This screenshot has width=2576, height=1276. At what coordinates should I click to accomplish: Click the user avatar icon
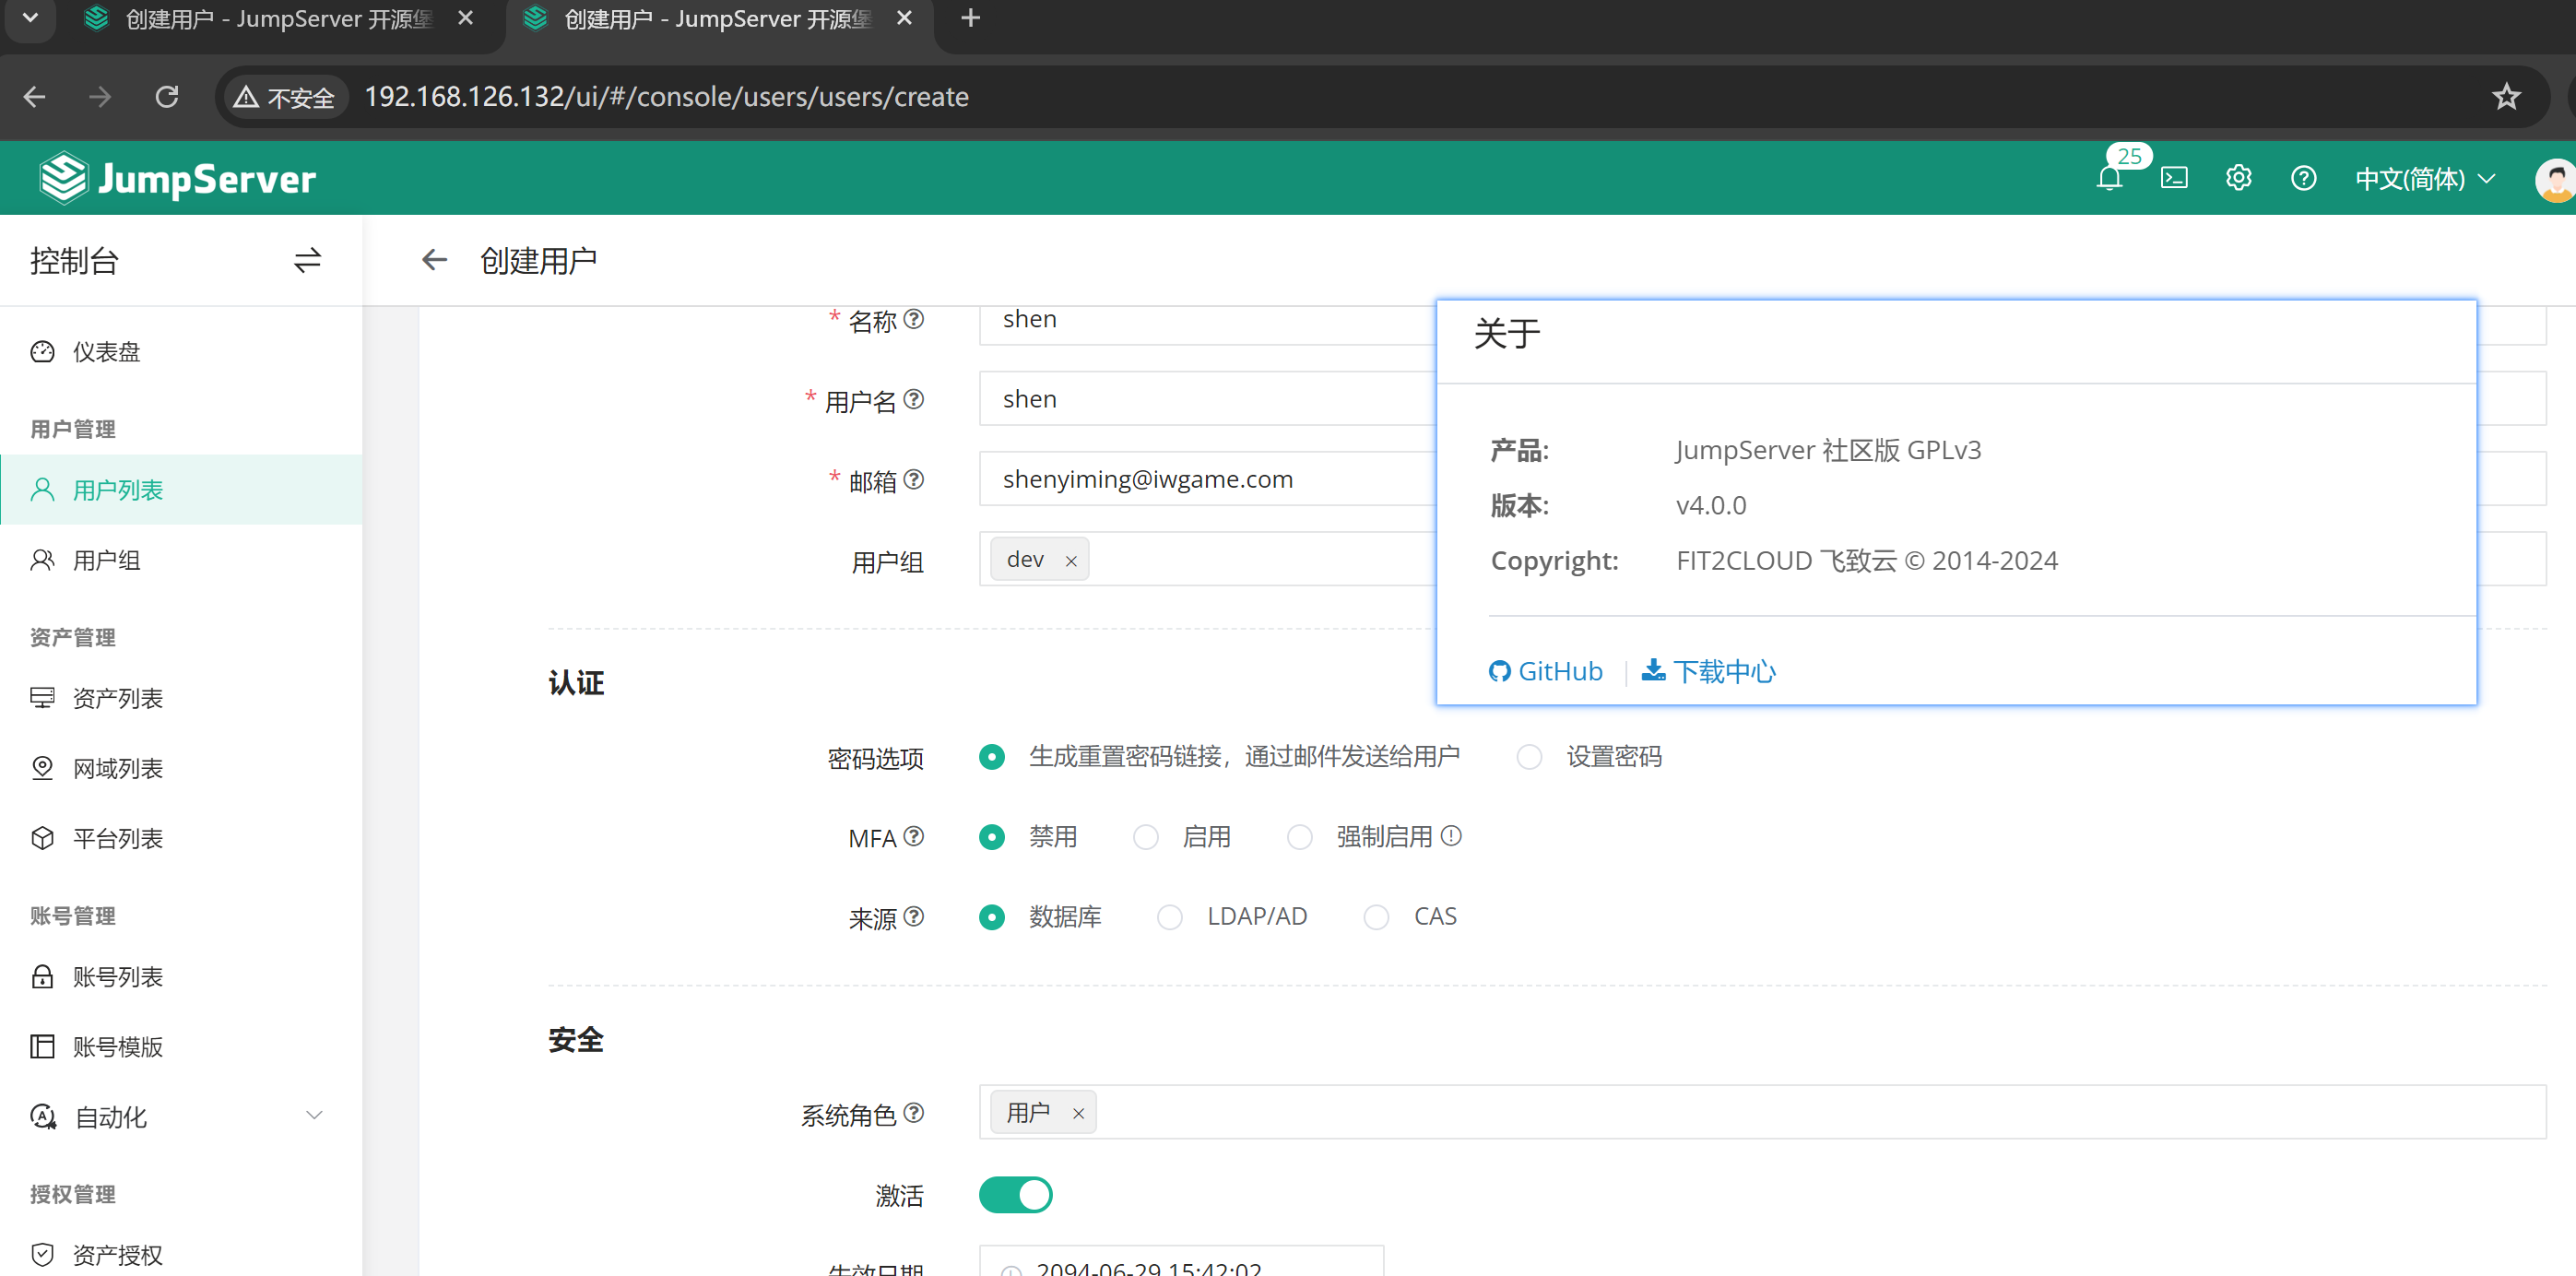[2555, 180]
